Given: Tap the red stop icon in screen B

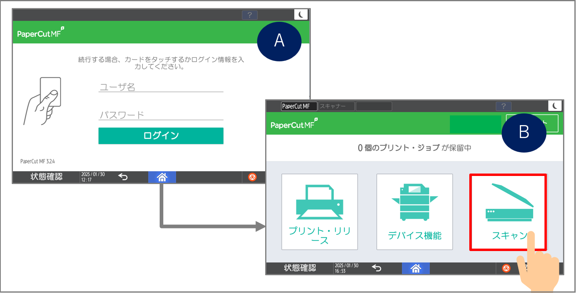Looking at the screenshot, I should (506, 268).
